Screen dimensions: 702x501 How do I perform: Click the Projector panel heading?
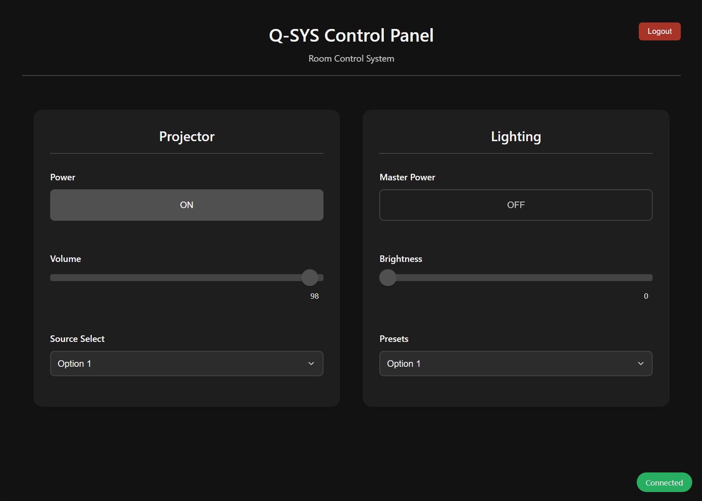point(186,136)
